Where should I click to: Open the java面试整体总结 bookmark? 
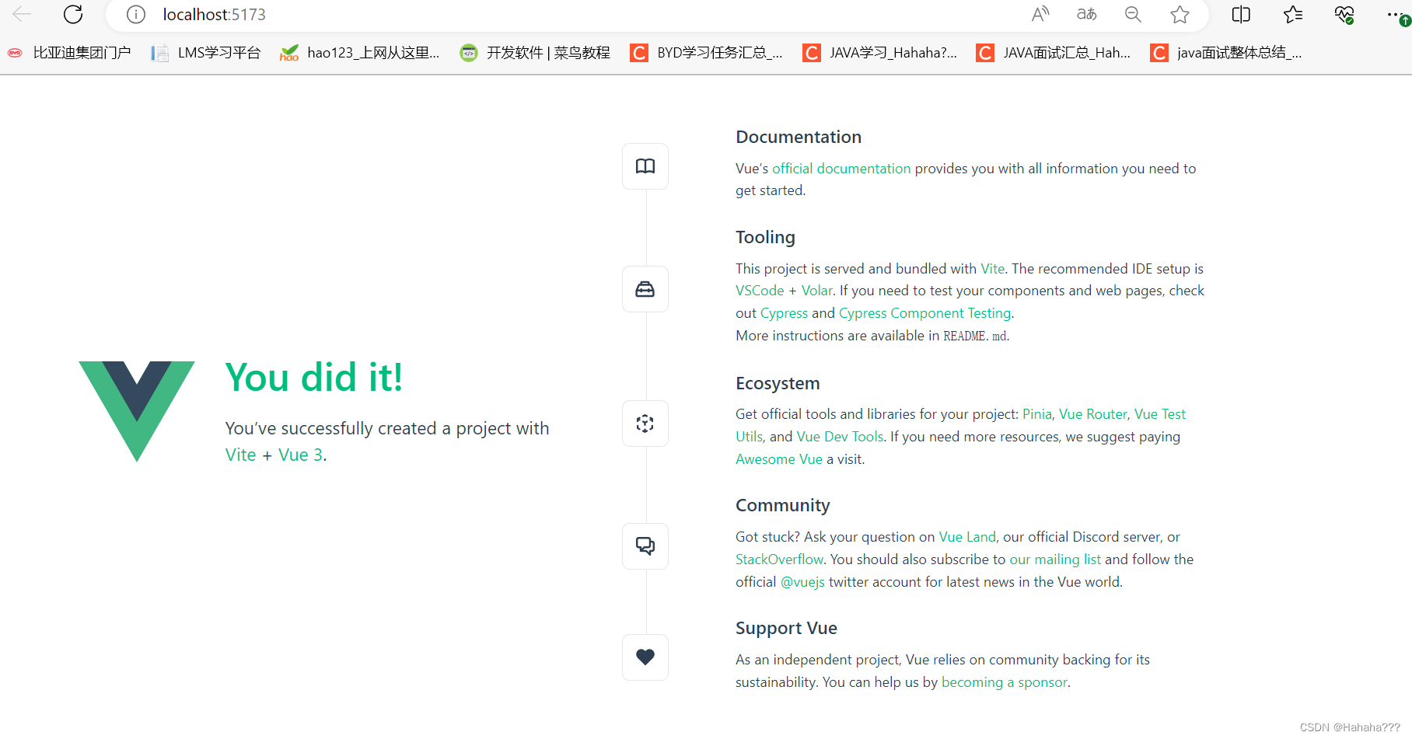(x=1226, y=53)
